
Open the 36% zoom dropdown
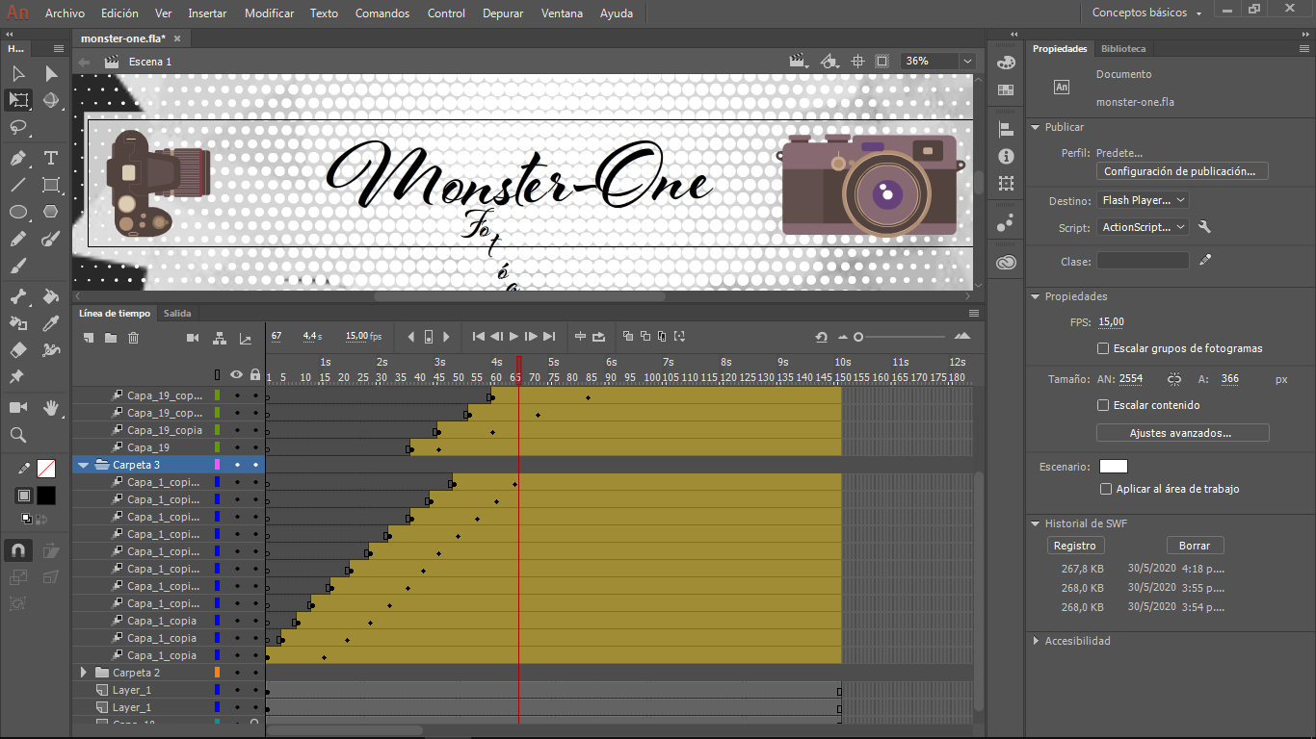pos(967,61)
